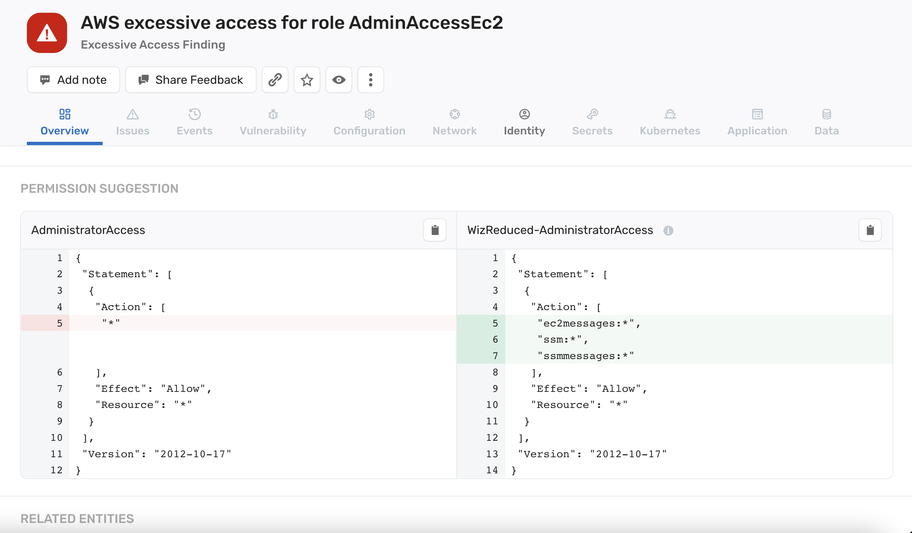The height and width of the screenshot is (533, 912).
Task: Add a note to this finding
Action: point(73,80)
